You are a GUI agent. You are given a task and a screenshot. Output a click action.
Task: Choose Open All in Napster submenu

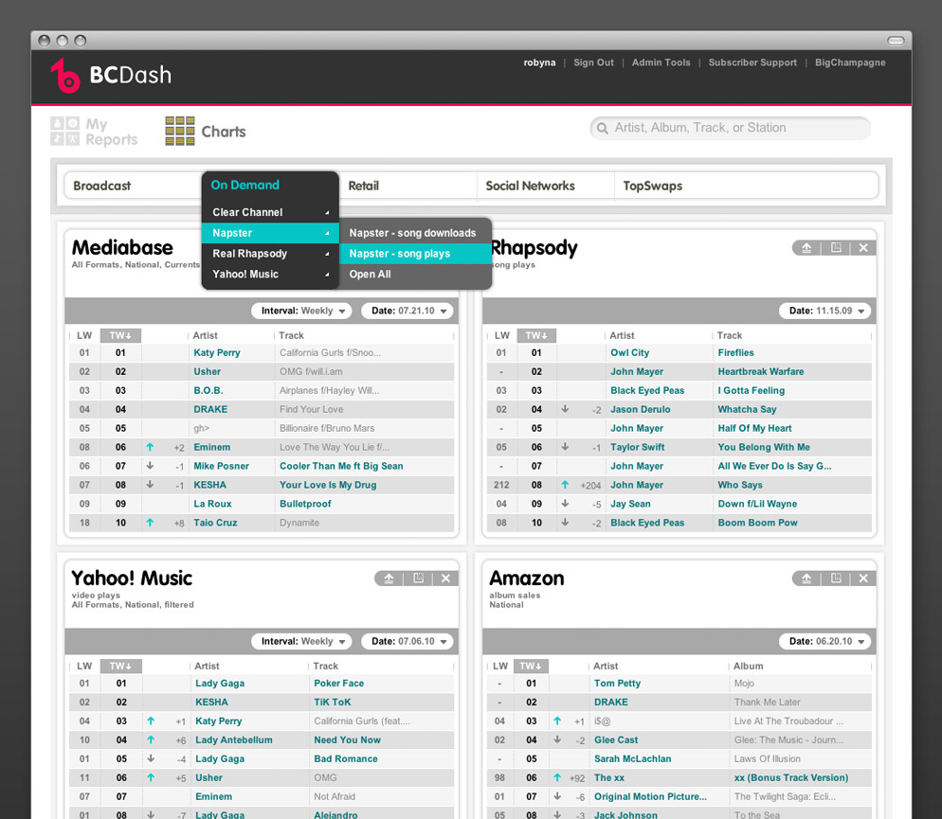[x=416, y=275]
